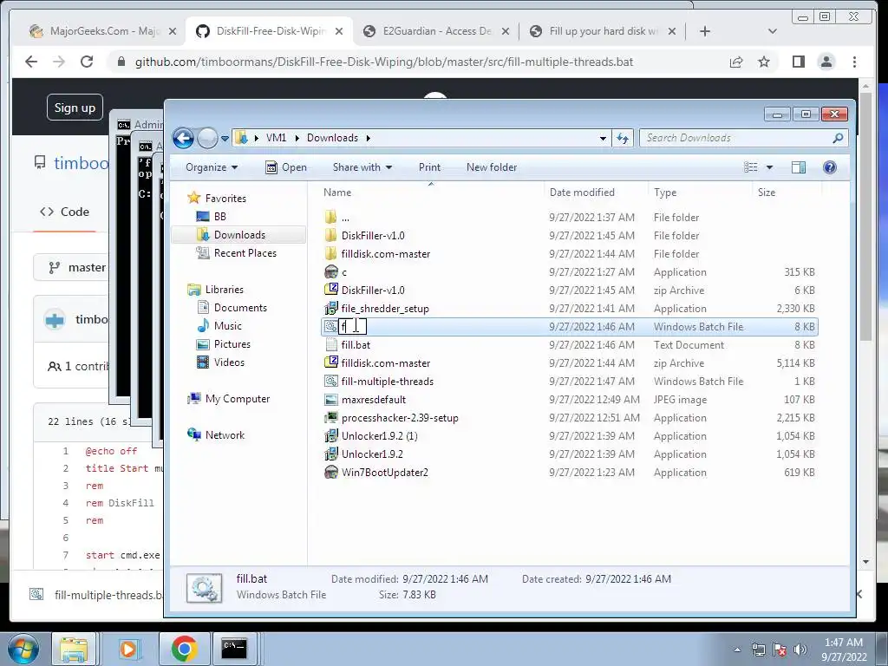Viewport: 888px width, 666px height.
Task: Select the filldisk.com-master folder icon
Action: point(330,254)
